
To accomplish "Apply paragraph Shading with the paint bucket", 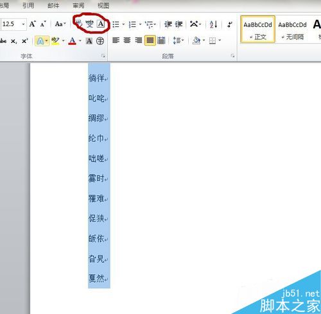I will coord(196,40).
